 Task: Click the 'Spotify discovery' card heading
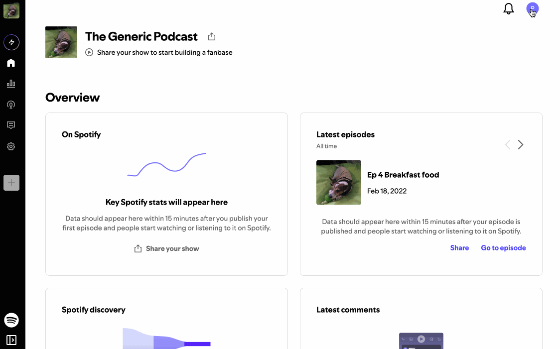pyautogui.click(x=94, y=310)
